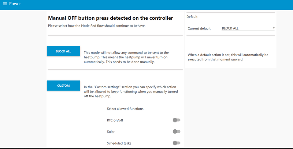Turn on the Scheduled tasks switch
Viewport: 293px width, 149px height.
click(177, 143)
